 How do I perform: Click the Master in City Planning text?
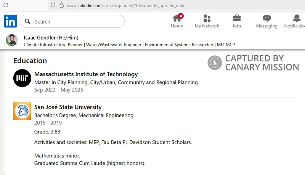pyautogui.click(x=116, y=82)
